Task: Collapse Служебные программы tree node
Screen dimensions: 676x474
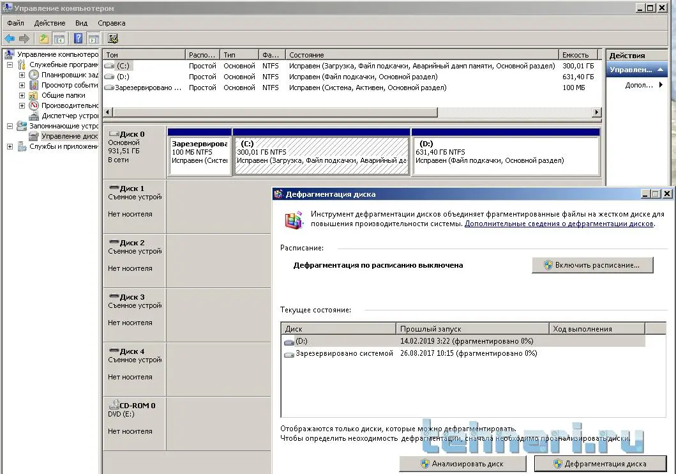Action: 10,65
